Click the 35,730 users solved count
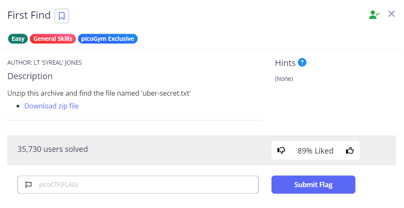This screenshot has height=208, width=404. (52, 149)
